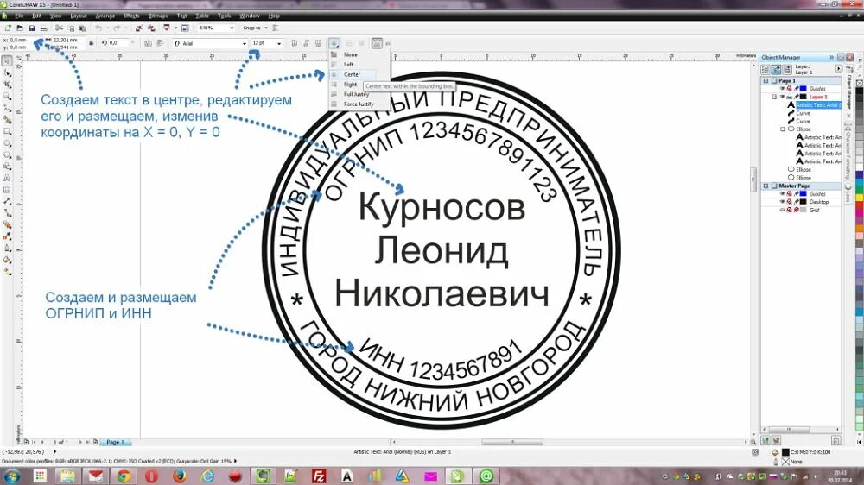Select the first Curve object in Layer 1
Screen dimensions: 864x485
coord(803,113)
